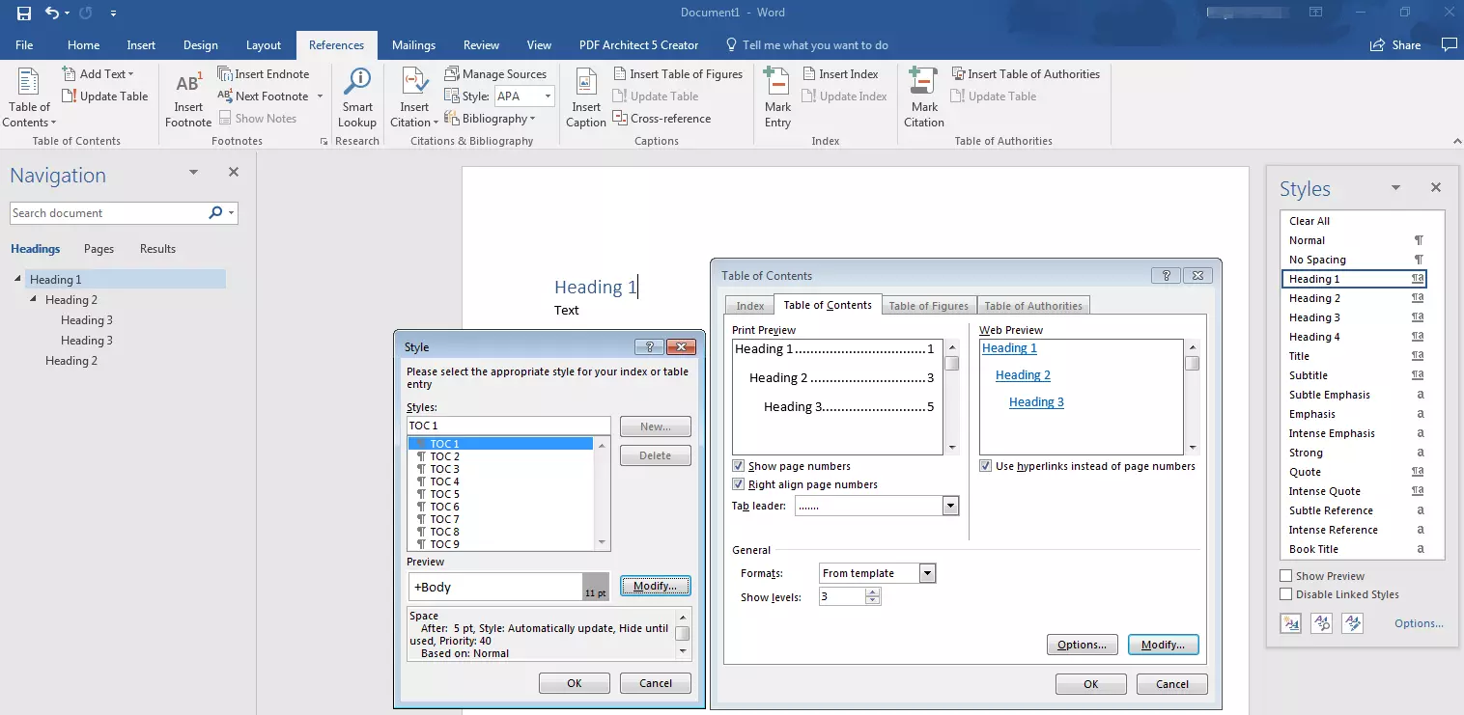Click Manage Sources in the ribbon

tap(495, 73)
